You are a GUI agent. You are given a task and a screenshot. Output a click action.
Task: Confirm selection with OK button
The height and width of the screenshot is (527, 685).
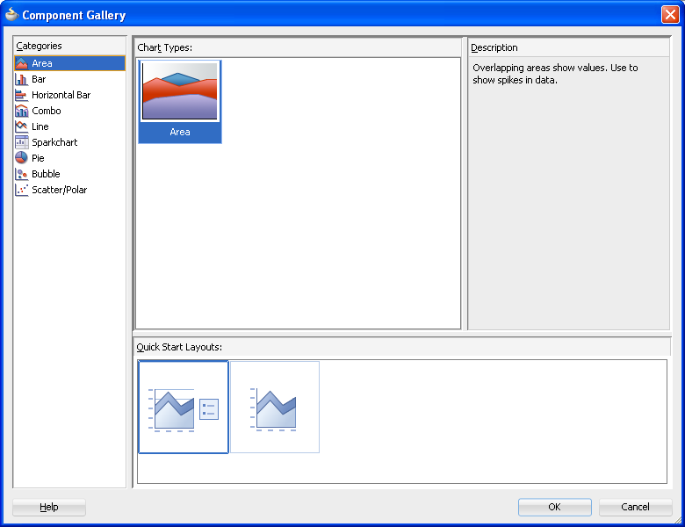coord(555,507)
